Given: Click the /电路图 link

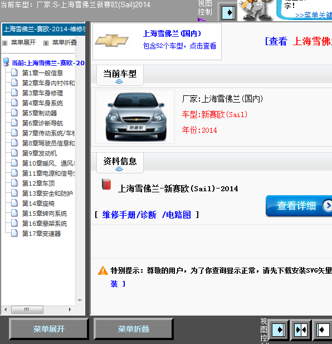Looking at the screenshot, I should (x=177, y=215).
